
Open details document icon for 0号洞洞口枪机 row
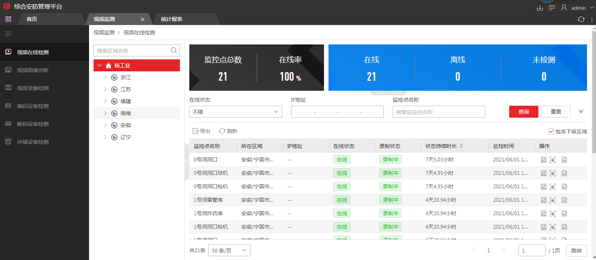pyautogui.click(x=565, y=187)
